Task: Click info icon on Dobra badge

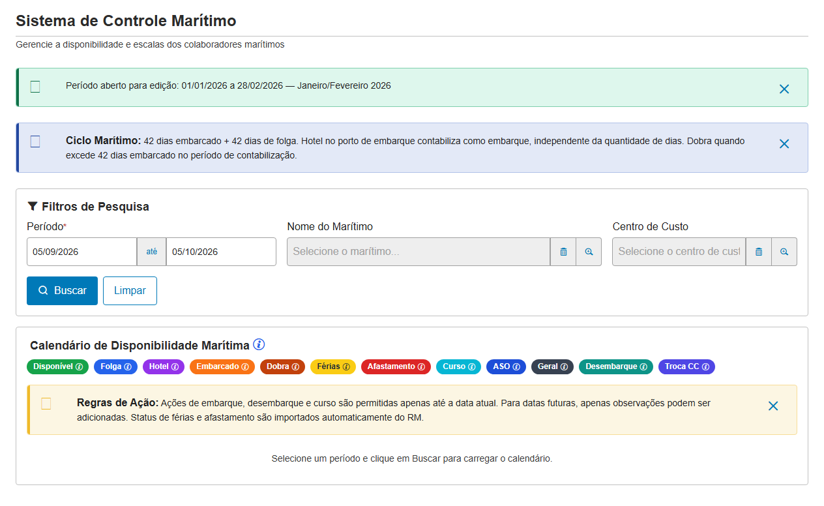Action: 295,367
